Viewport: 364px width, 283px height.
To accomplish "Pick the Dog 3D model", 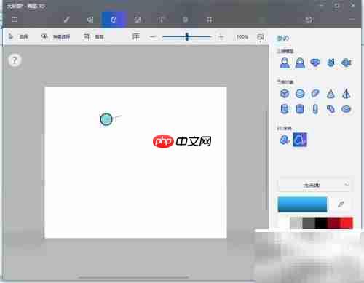I will click(315, 63).
